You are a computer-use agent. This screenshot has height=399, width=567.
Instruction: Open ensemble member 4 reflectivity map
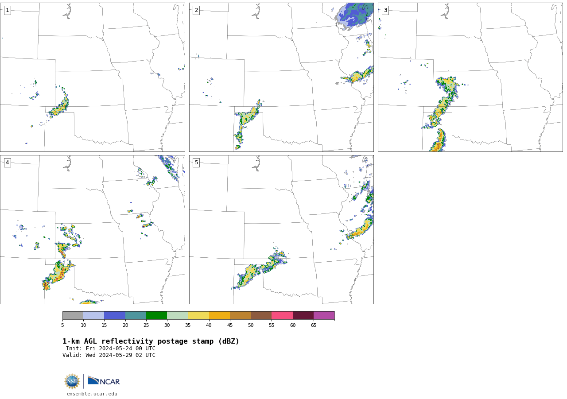point(93,229)
